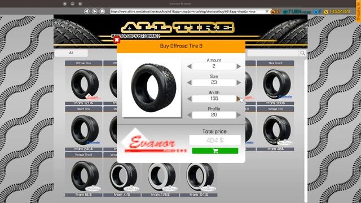This screenshot has width=361, height=203.
Task: Click the total price box showing 404 $
Action: [215, 140]
